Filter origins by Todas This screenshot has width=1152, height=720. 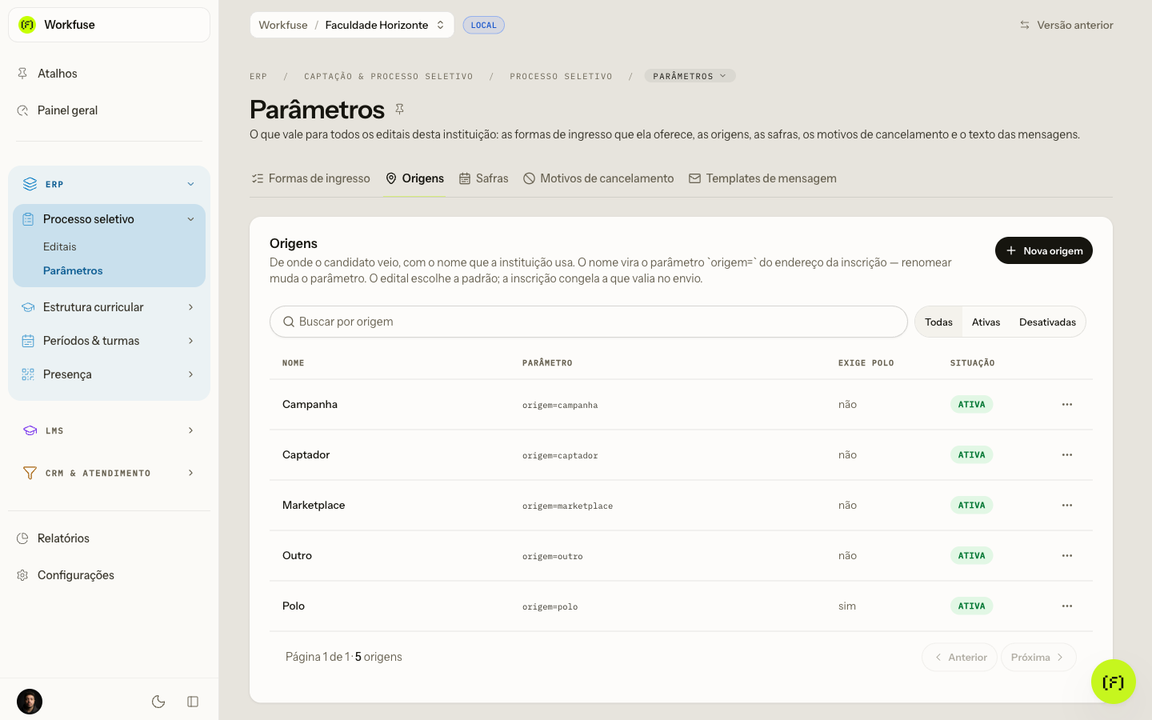[938, 322]
